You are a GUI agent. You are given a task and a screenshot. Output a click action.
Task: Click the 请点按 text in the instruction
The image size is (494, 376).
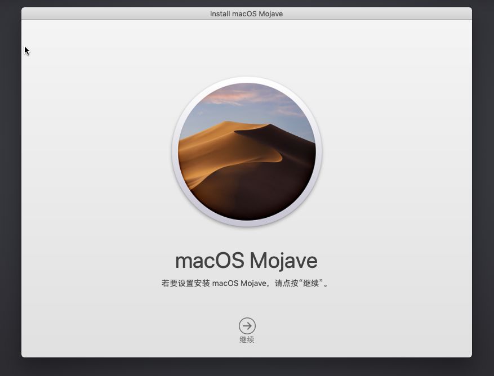tap(286, 283)
